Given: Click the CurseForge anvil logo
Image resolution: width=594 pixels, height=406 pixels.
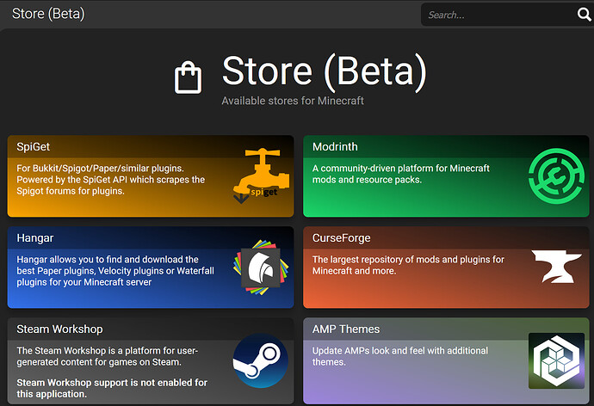Looking at the screenshot, I should pos(556,267).
